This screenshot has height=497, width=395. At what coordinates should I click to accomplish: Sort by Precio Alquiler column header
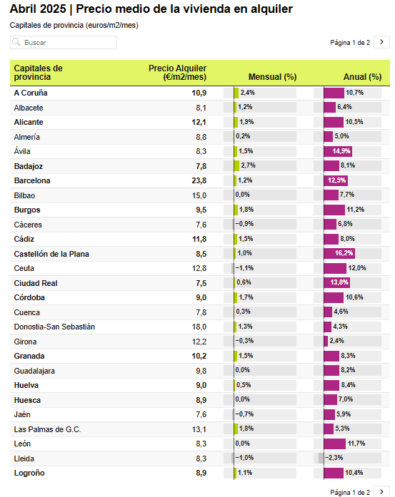177,73
